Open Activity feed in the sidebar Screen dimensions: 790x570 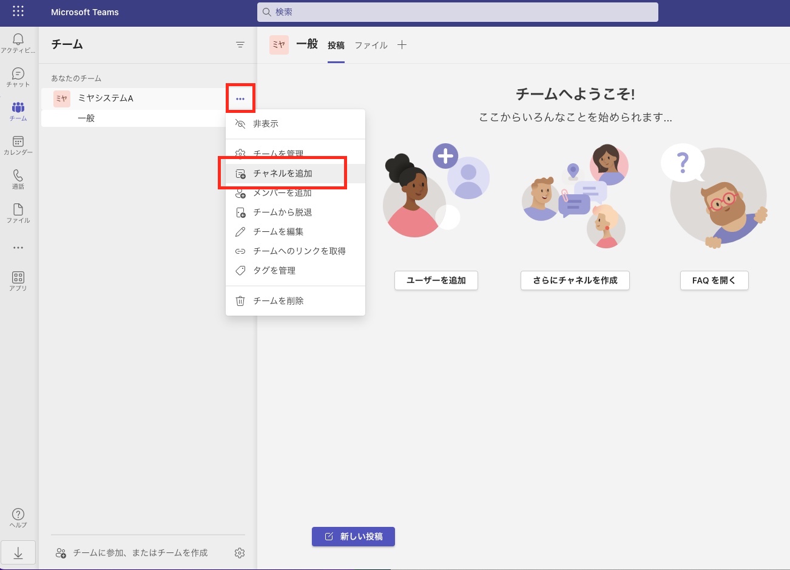click(18, 43)
